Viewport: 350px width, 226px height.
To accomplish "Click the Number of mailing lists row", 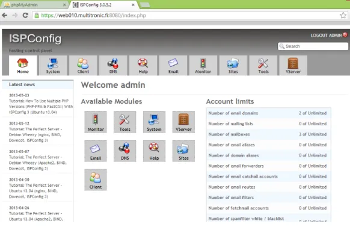I will click(269, 124).
